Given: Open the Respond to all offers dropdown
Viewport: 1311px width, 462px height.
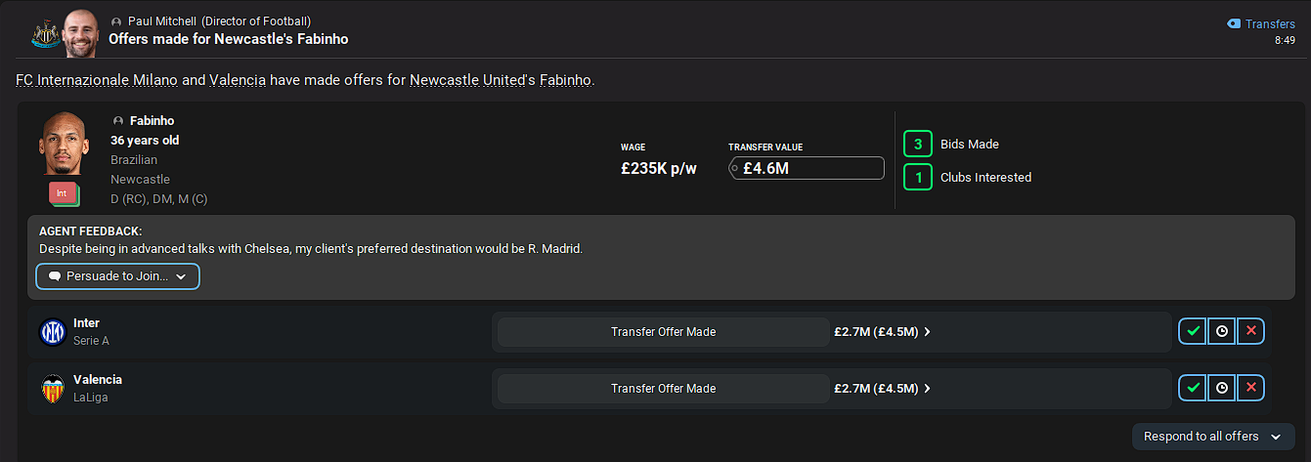Looking at the screenshot, I should click(1212, 437).
